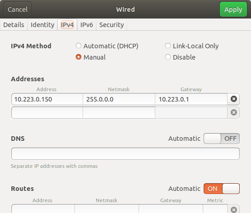This screenshot has width=251, height=213.
Task: Remove the route row via delete icon
Action: click(x=233, y=209)
